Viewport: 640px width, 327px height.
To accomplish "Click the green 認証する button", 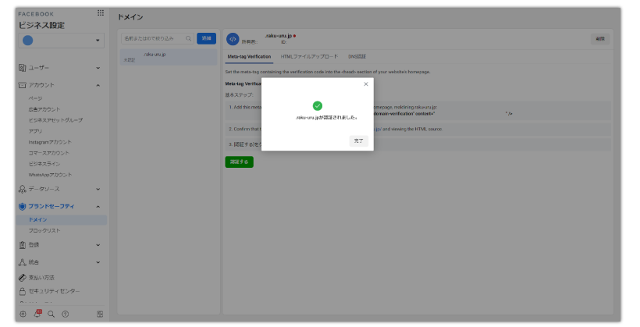I will click(x=239, y=162).
